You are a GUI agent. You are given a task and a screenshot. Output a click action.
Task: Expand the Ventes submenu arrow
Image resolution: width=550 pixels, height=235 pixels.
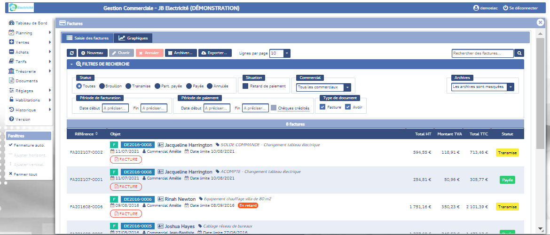click(x=50, y=42)
